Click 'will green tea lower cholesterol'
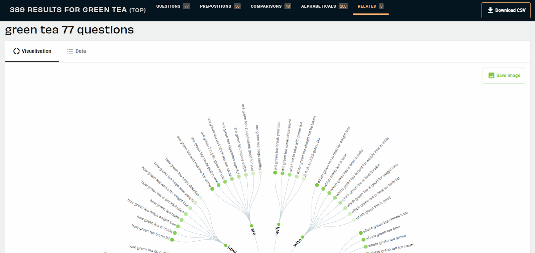This screenshot has width=535, height=253. [x=286, y=145]
